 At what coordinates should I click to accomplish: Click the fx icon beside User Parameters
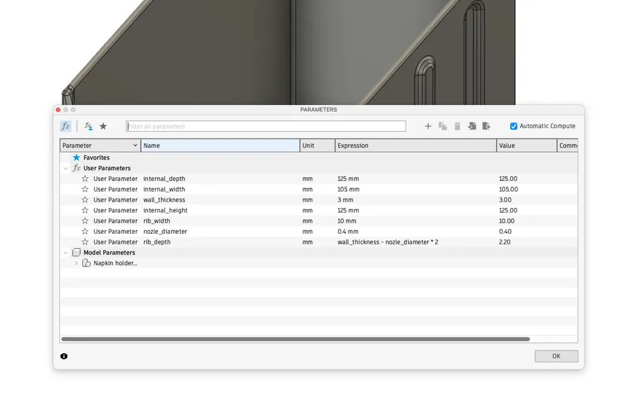[x=76, y=168]
